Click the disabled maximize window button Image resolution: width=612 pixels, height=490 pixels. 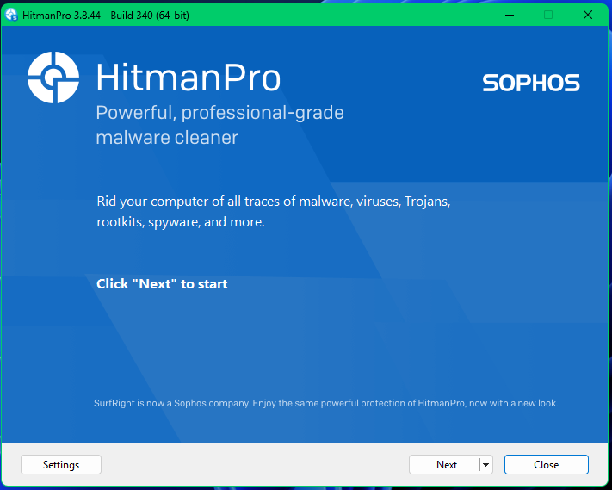(548, 16)
